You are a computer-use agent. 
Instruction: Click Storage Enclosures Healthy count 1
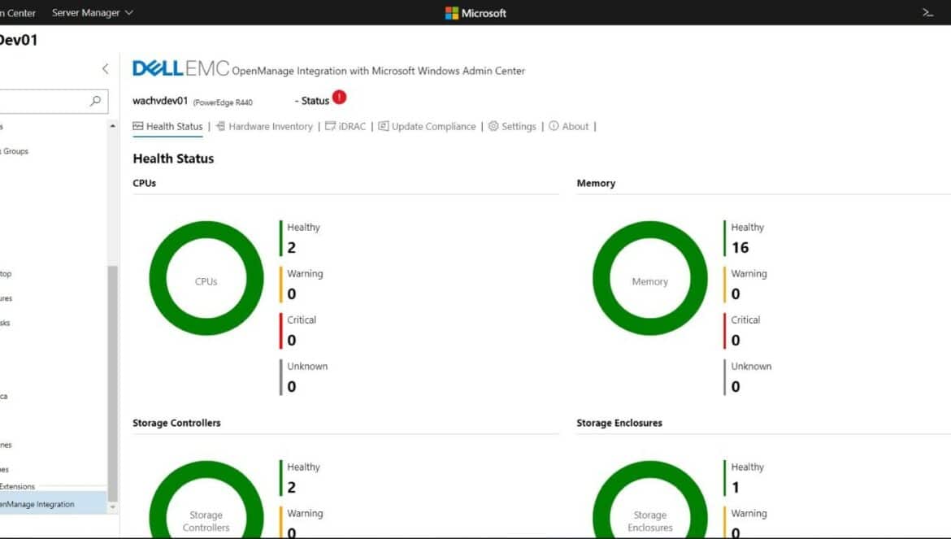click(x=736, y=488)
